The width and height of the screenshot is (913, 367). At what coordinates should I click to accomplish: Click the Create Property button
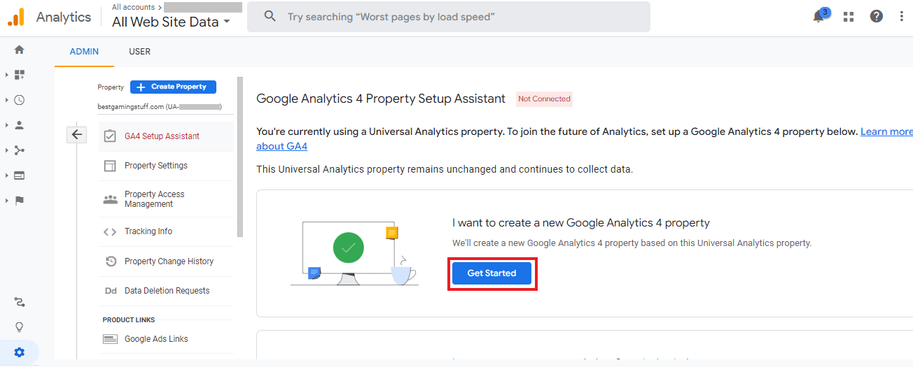point(173,87)
